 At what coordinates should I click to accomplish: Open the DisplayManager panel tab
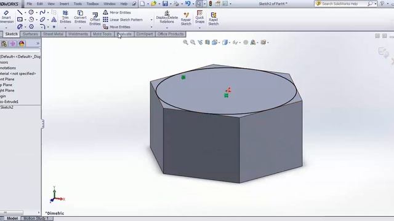click(x=22, y=44)
